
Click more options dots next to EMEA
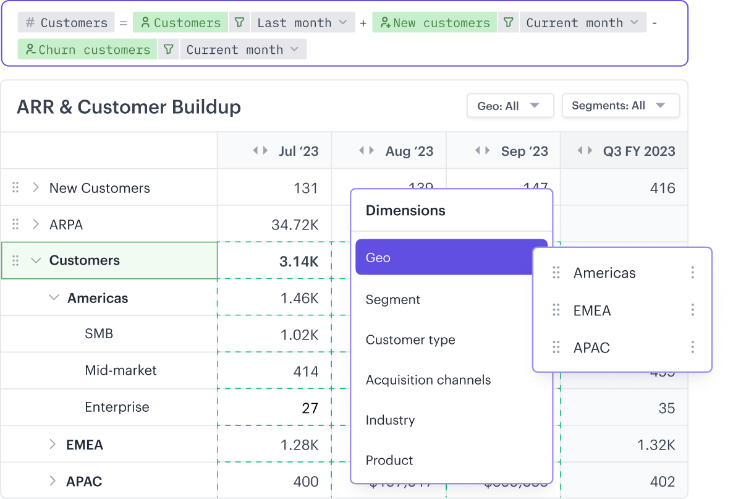692,310
